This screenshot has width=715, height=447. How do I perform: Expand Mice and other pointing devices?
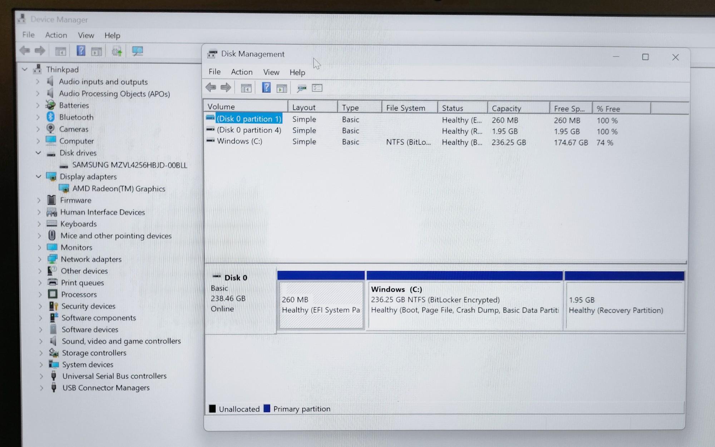[x=39, y=236]
